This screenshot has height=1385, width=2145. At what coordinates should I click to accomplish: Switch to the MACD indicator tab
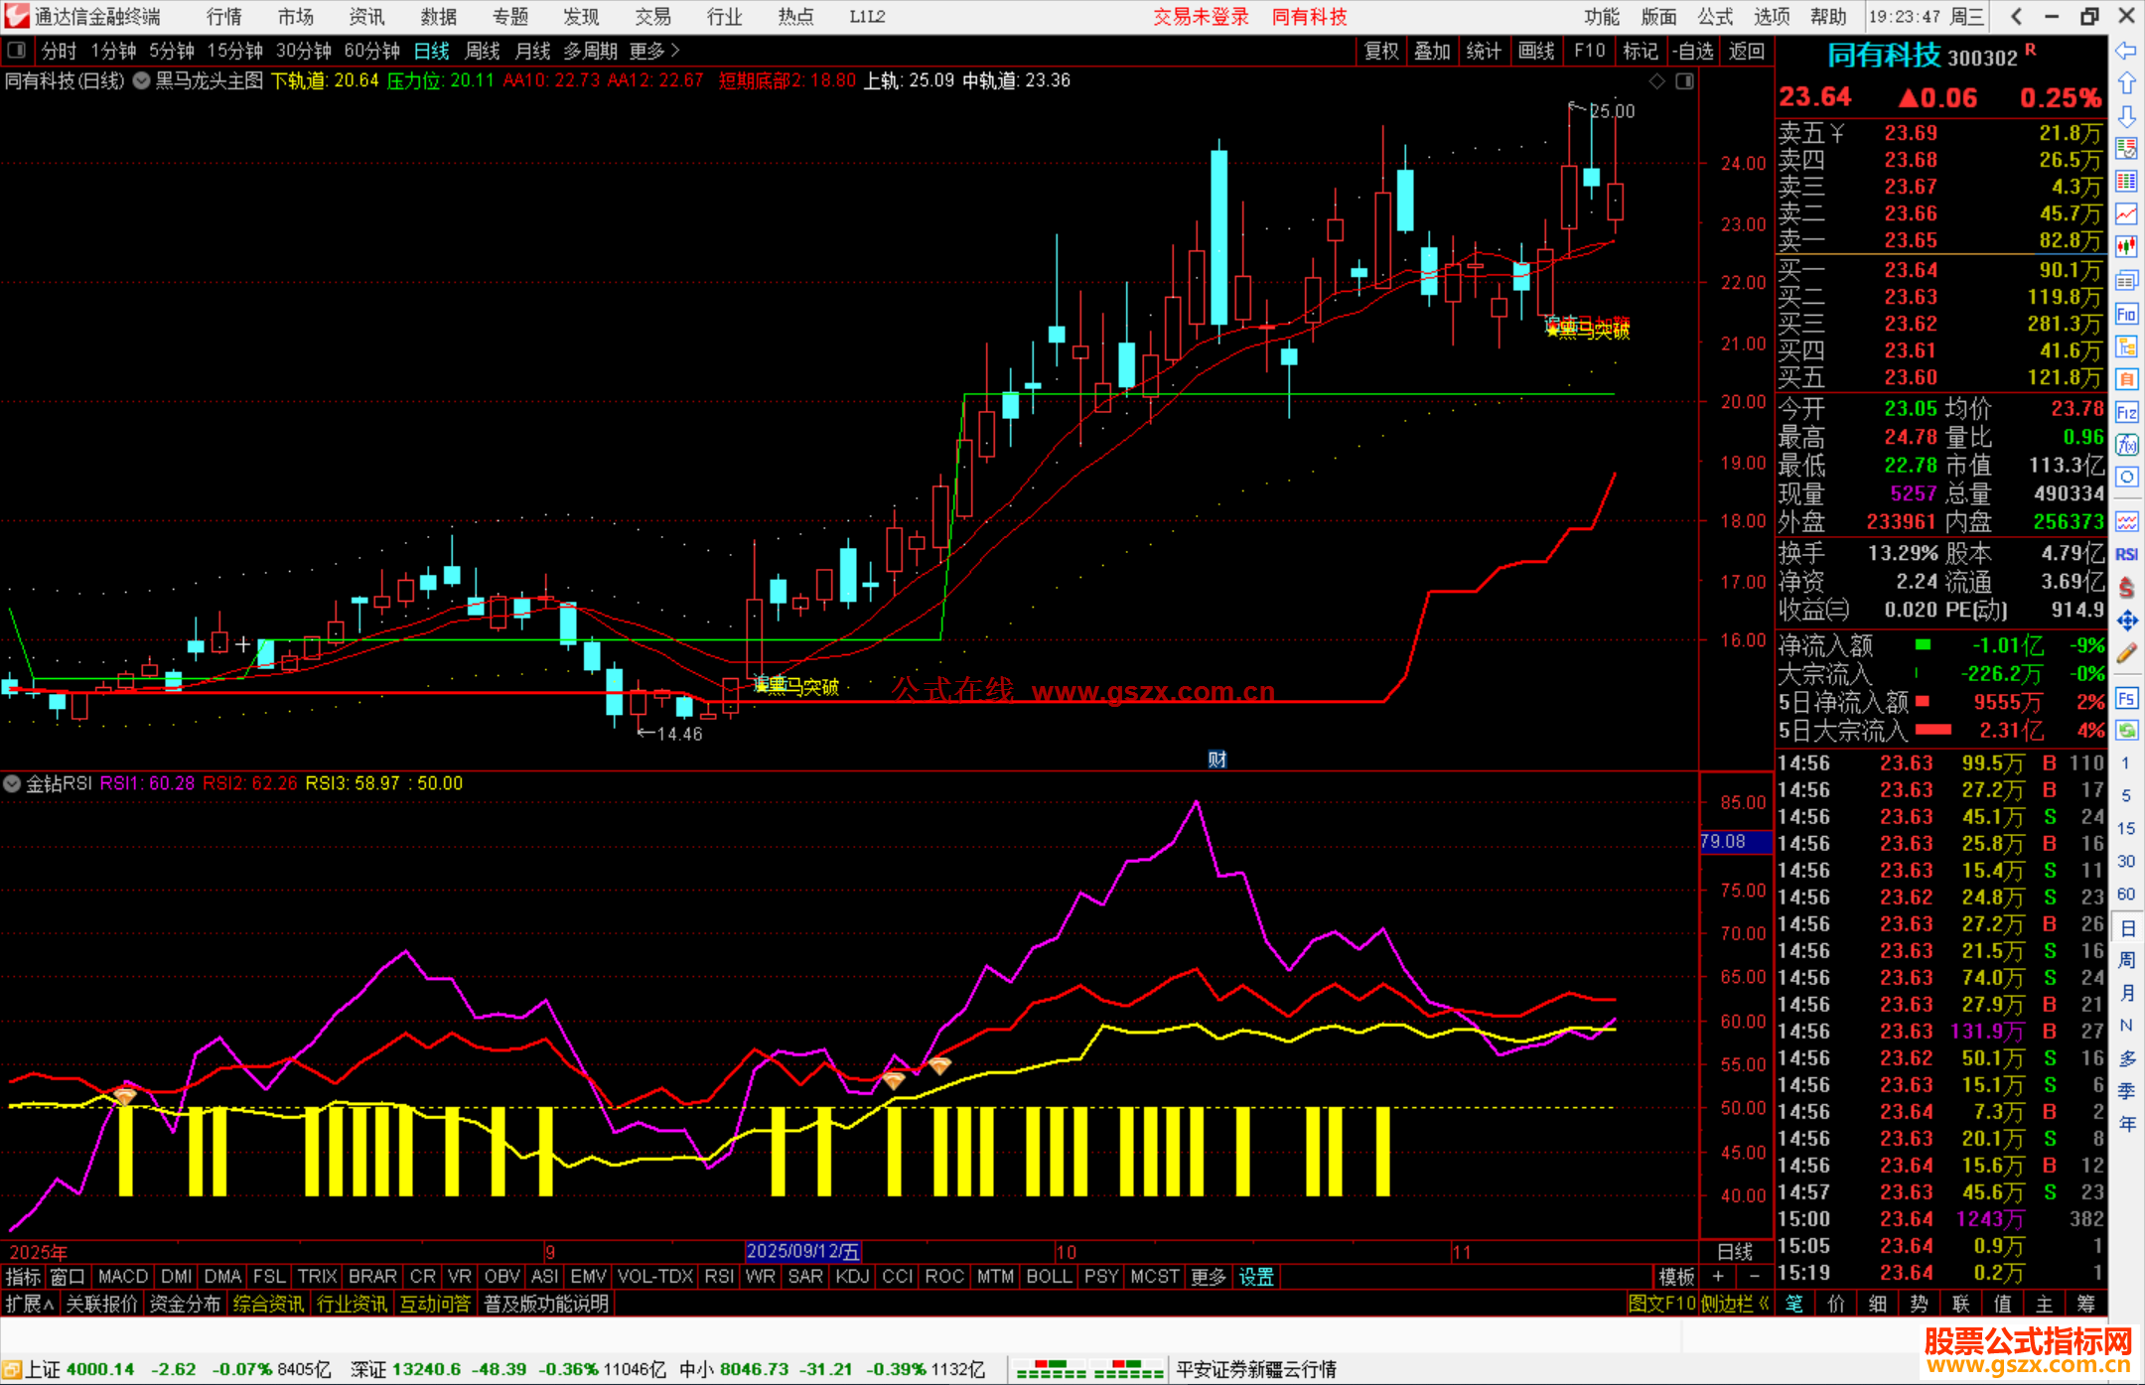[123, 1277]
